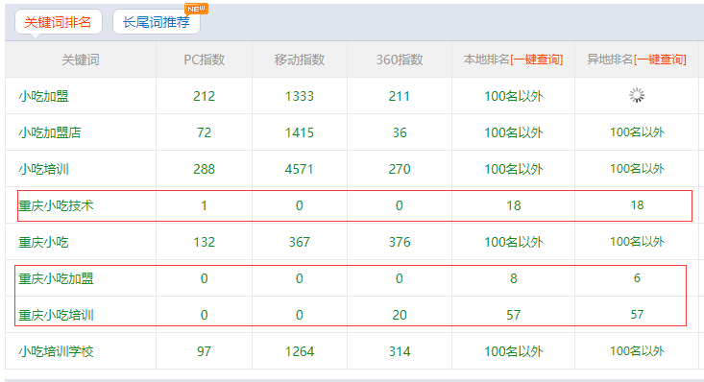Open the 小吃加盟店 keyword link

pos(50,132)
